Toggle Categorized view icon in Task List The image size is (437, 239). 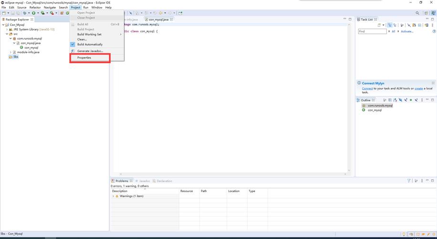[389, 25]
